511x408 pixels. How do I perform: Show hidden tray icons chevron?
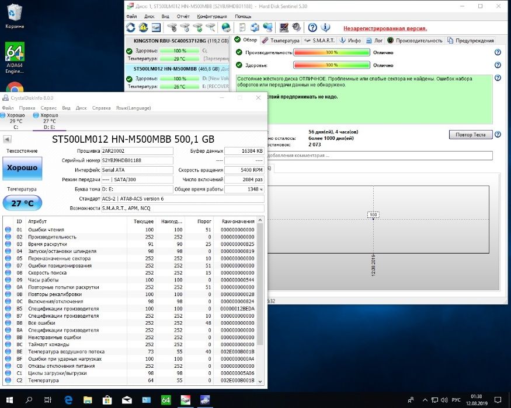(x=425, y=400)
